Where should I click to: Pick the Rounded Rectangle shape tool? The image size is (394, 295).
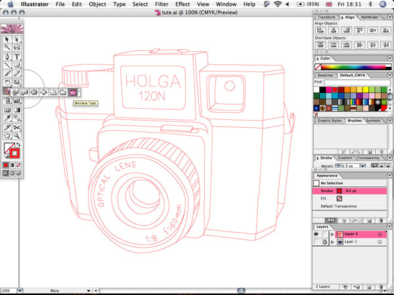pos(17,65)
